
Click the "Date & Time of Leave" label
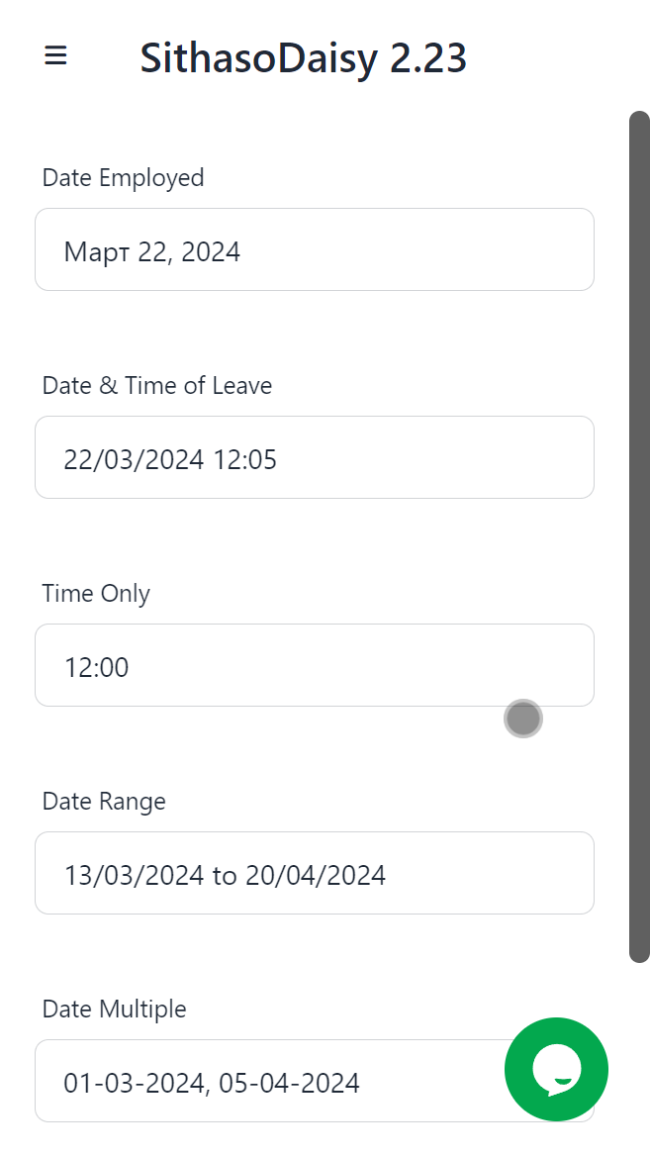pyautogui.click(x=156, y=386)
